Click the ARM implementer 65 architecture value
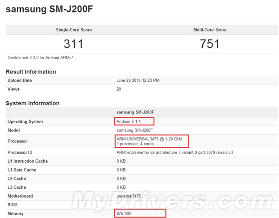This screenshot has width=279, height=218. (x=175, y=152)
